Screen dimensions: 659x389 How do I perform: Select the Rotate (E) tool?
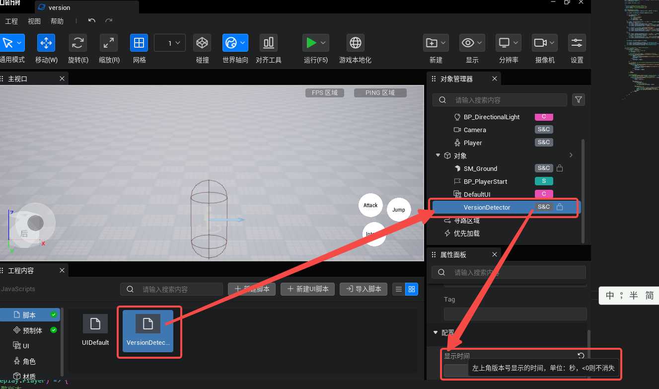(x=78, y=43)
